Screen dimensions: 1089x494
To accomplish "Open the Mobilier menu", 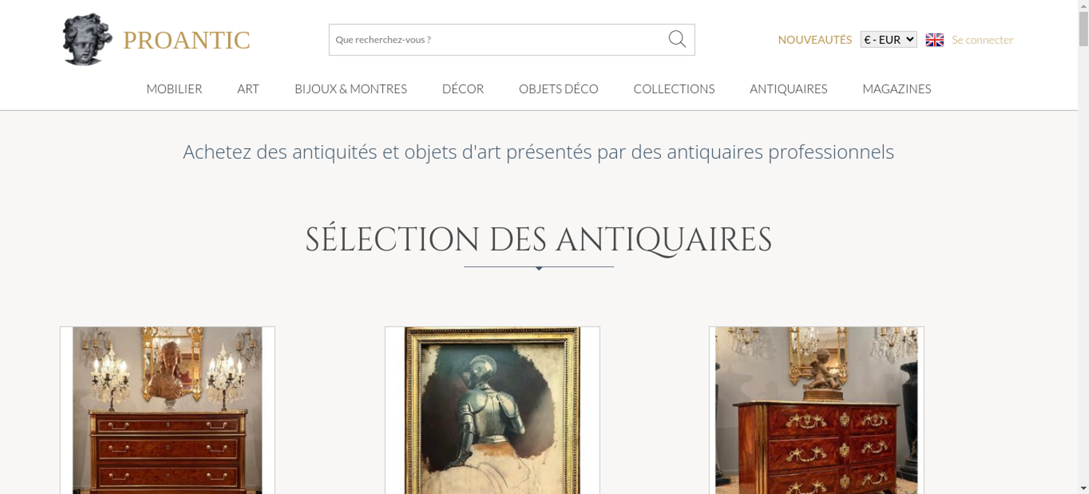I will point(174,89).
